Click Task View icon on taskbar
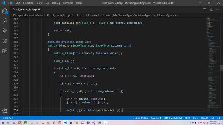Viewport: 223px width, 125px height. pyautogui.click(x=8, y=123)
